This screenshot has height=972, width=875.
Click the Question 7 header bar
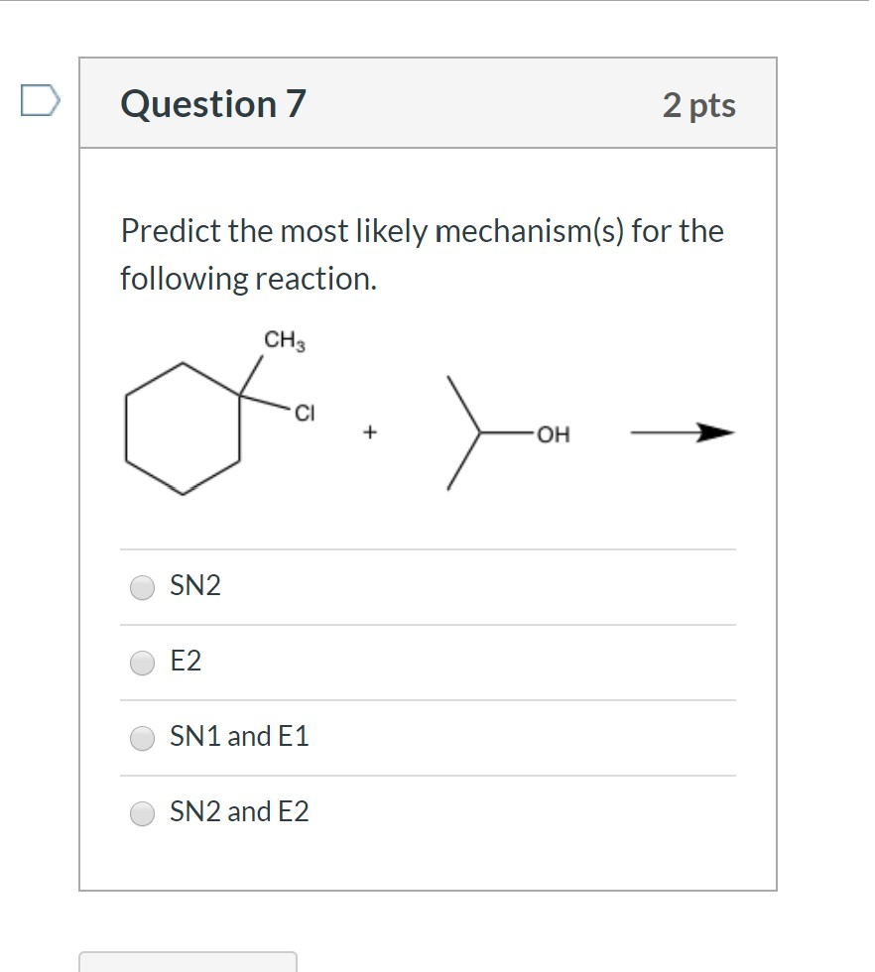pyautogui.click(x=427, y=103)
